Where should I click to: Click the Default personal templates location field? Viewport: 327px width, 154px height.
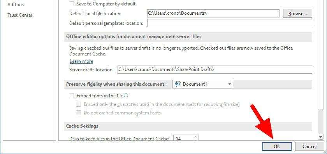coord(230,23)
